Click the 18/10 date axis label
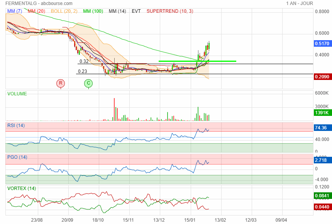The height and width of the screenshot is (224, 332). [98, 220]
